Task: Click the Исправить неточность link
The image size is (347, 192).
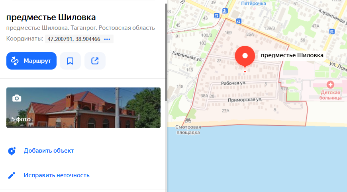Action: pos(57,175)
